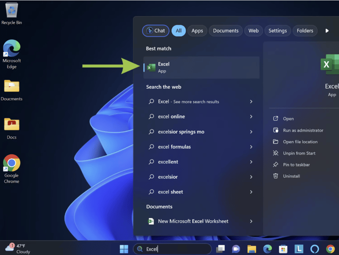
Task: Expand the 'excelsior springs mo' suggestion chevron
Action: (x=251, y=132)
